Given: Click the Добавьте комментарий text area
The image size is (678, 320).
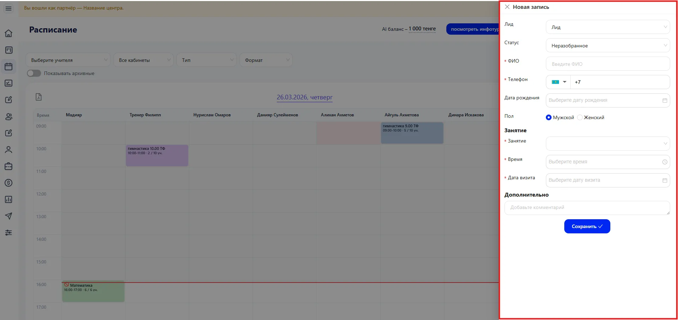Looking at the screenshot, I should tap(587, 208).
